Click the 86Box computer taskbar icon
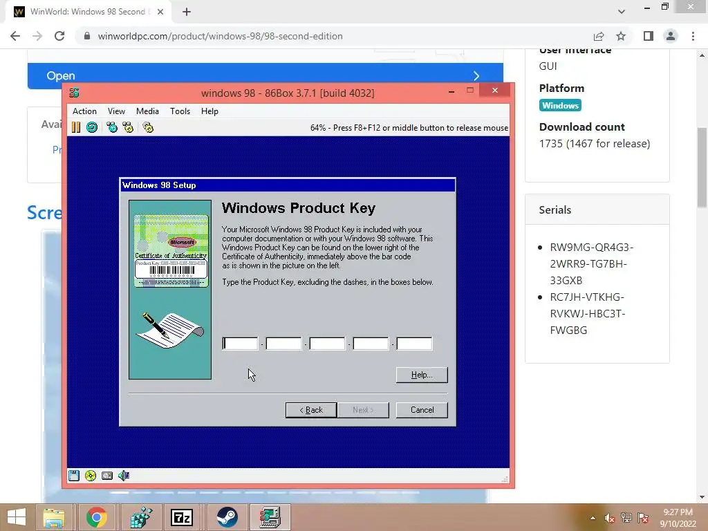The width and height of the screenshot is (708, 531). 270,517
